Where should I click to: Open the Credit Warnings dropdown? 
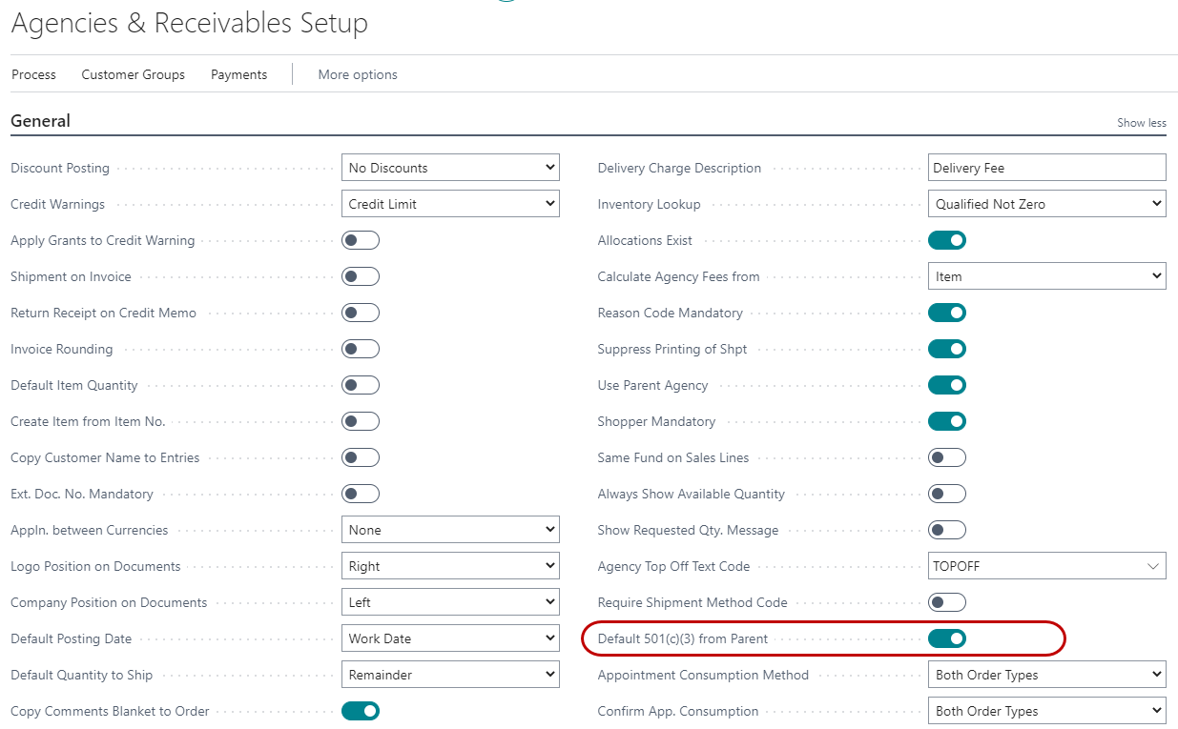pos(450,204)
